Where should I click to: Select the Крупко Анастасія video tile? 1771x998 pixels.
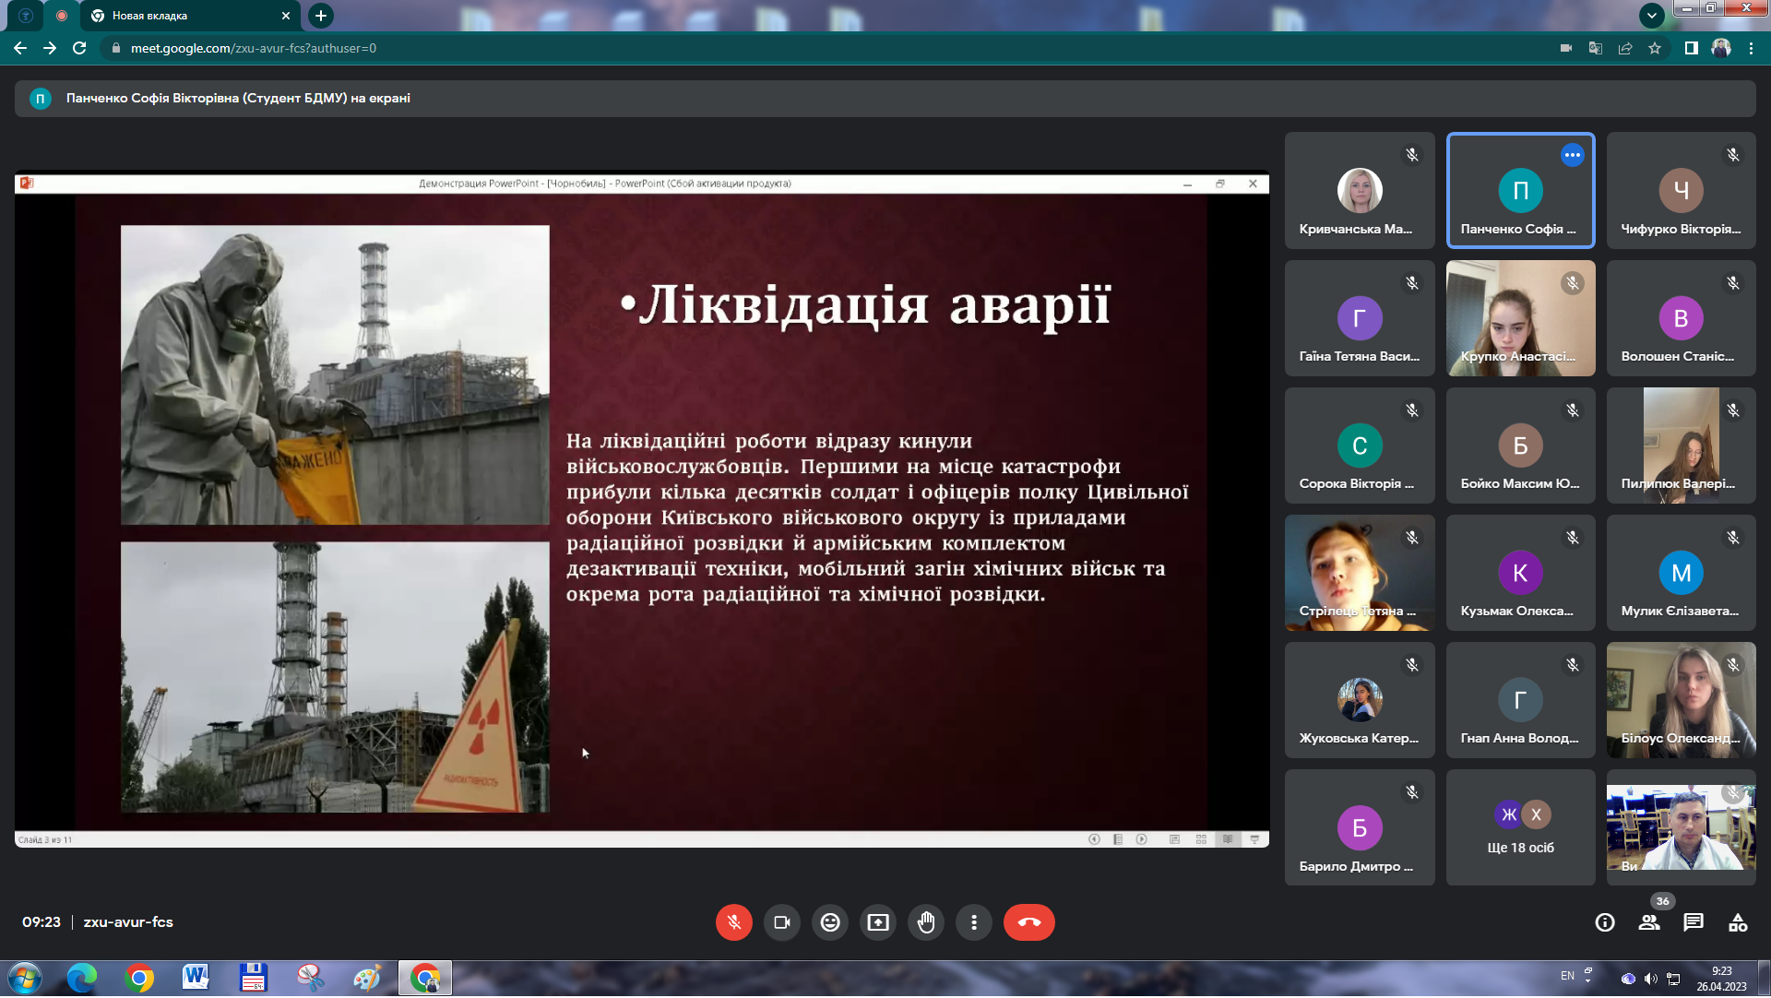point(1520,318)
